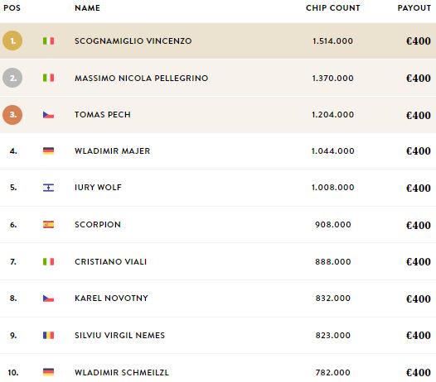Click the Czech flag beside Tomas Pech
This screenshot has height=382, width=436.
[x=48, y=115]
